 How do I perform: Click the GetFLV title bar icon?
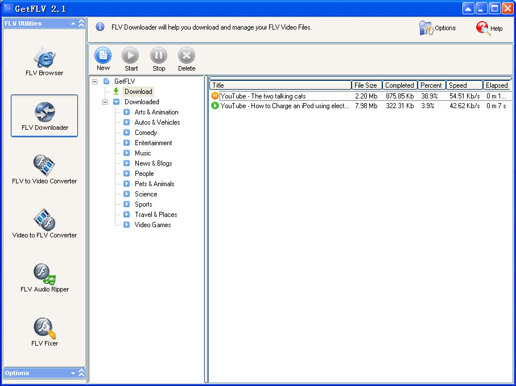pyautogui.click(x=8, y=8)
